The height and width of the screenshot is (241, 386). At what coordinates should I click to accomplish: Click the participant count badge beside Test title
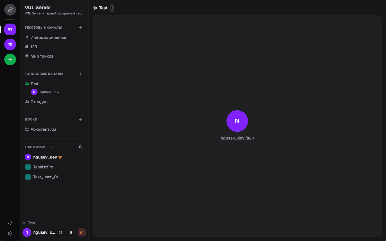click(x=112, y=8)
